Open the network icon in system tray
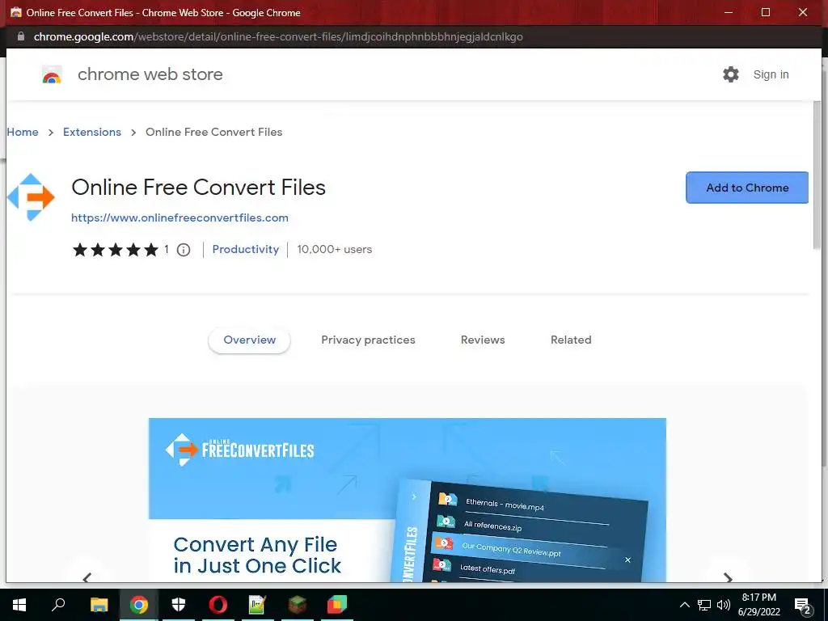Screen dimensions: 828x621 pos(704,605)
